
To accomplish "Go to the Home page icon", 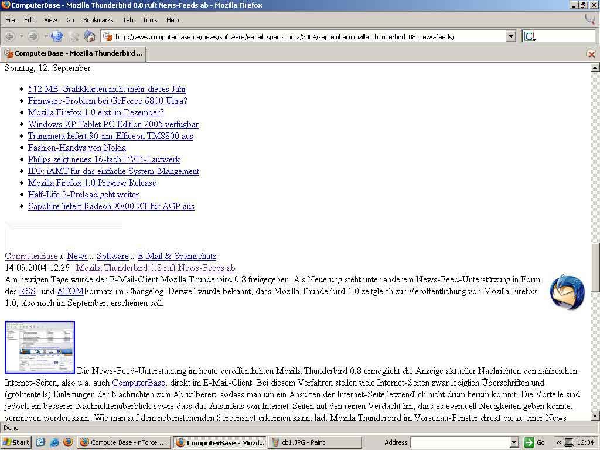I will click(x=90, y=37).
